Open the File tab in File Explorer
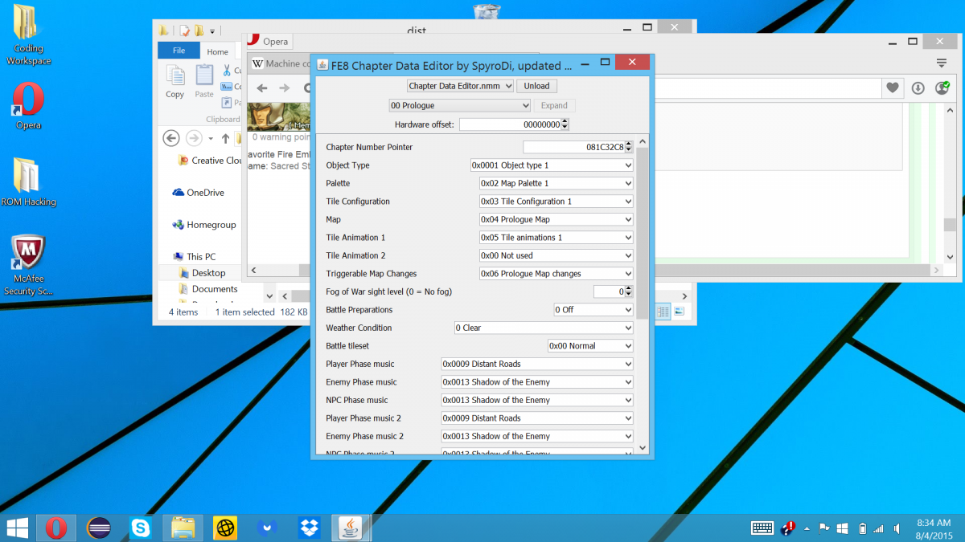965x542 pixels. click(179, 51)
